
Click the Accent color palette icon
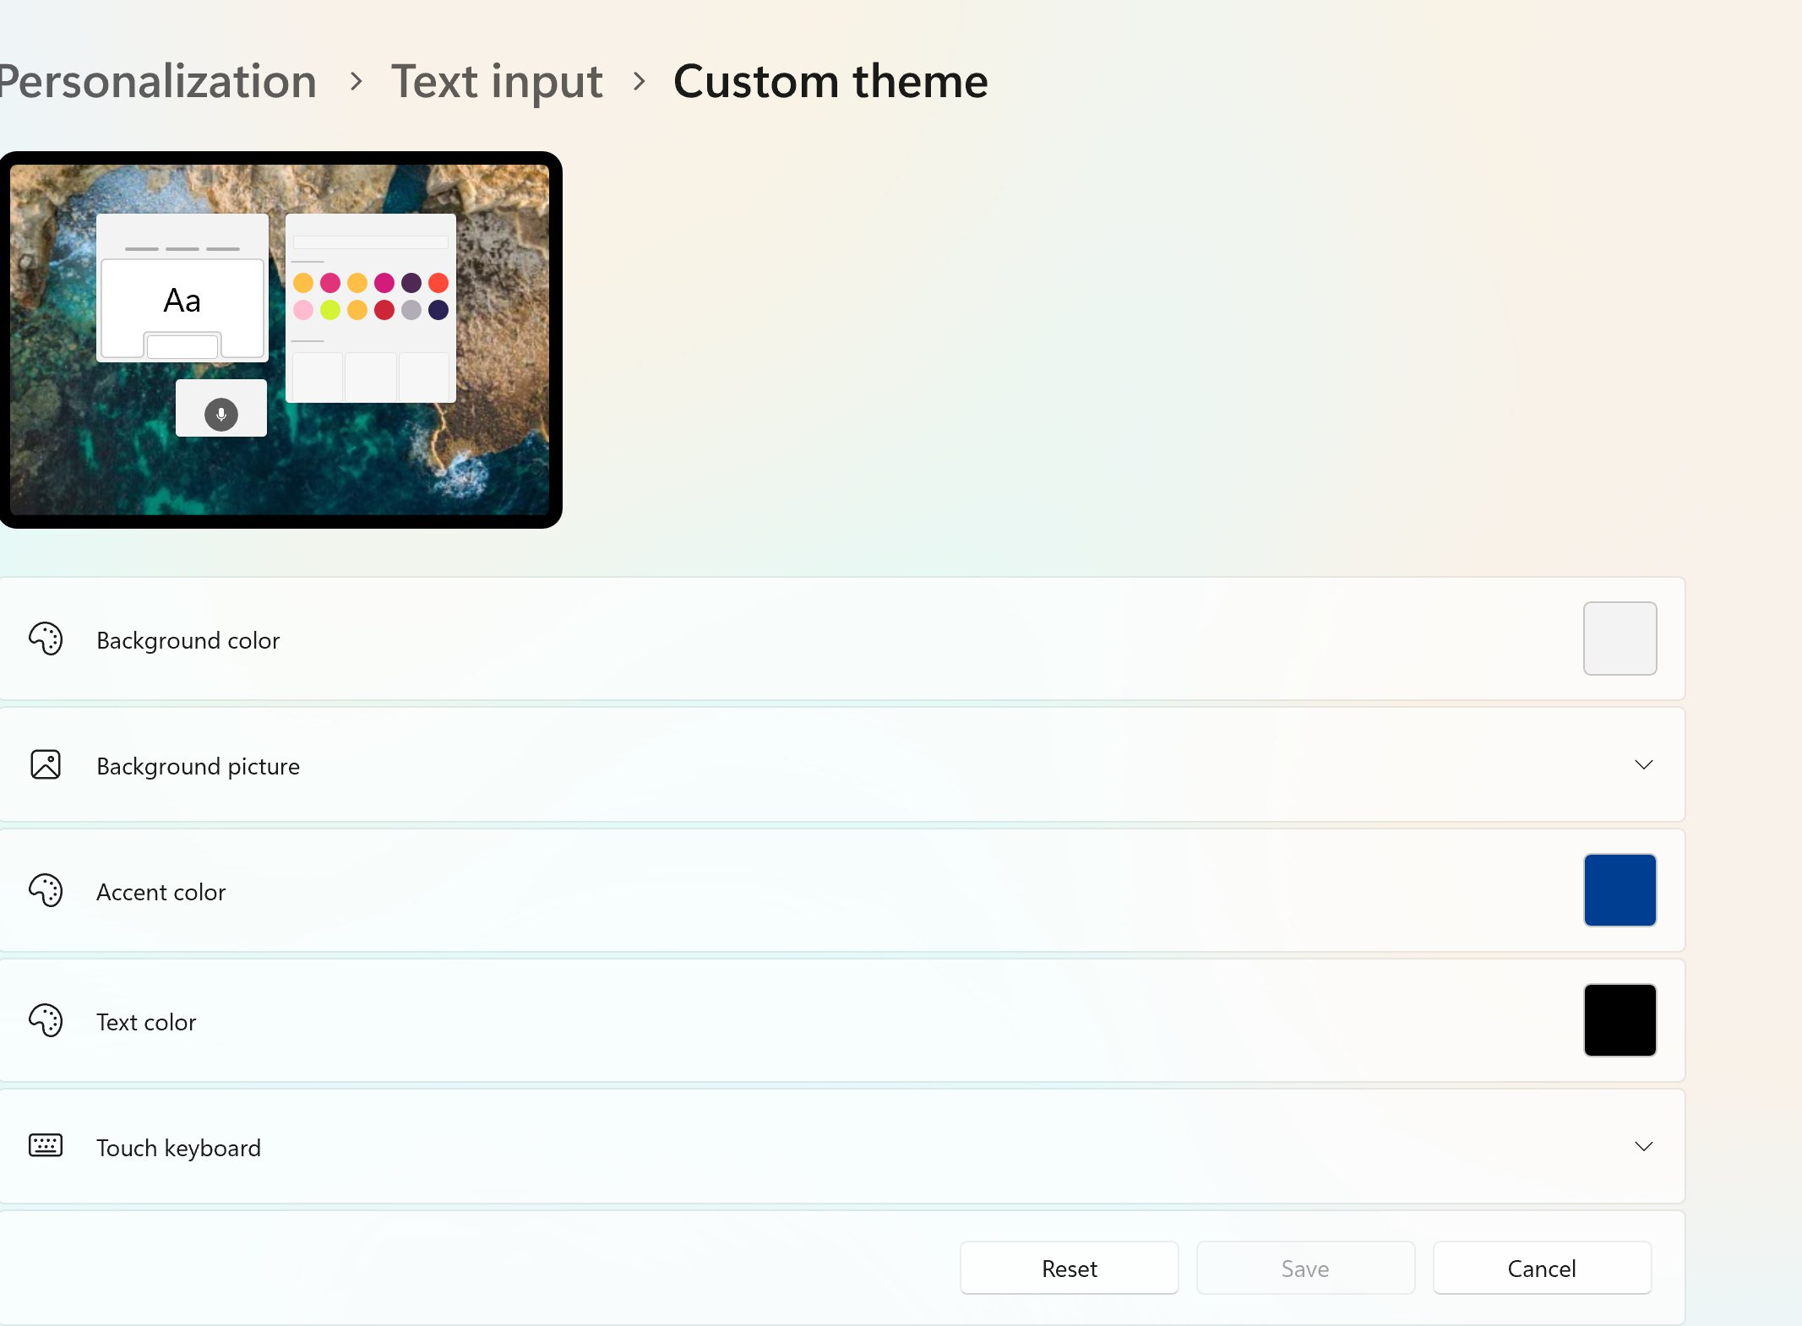point(46,891)
